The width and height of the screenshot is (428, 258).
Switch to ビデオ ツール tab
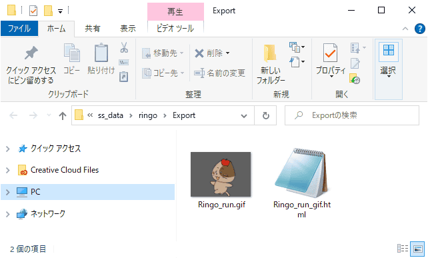point(175,29)
